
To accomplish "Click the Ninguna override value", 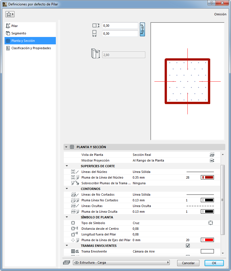I will (139, 183).
